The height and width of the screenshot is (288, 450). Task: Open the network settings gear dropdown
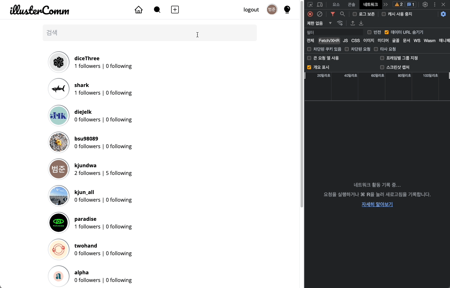coord(443,14)
